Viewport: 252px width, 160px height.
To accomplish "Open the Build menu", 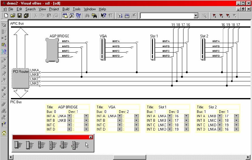I will click(66, 9).
